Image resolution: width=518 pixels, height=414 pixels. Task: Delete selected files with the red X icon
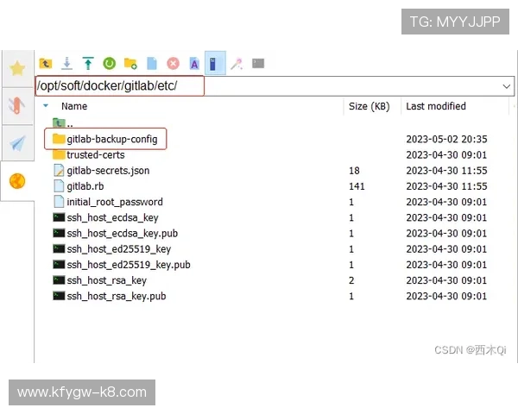pos(173,63)
